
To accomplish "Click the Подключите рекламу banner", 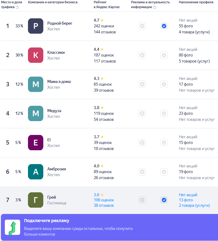I will (109, 227).
